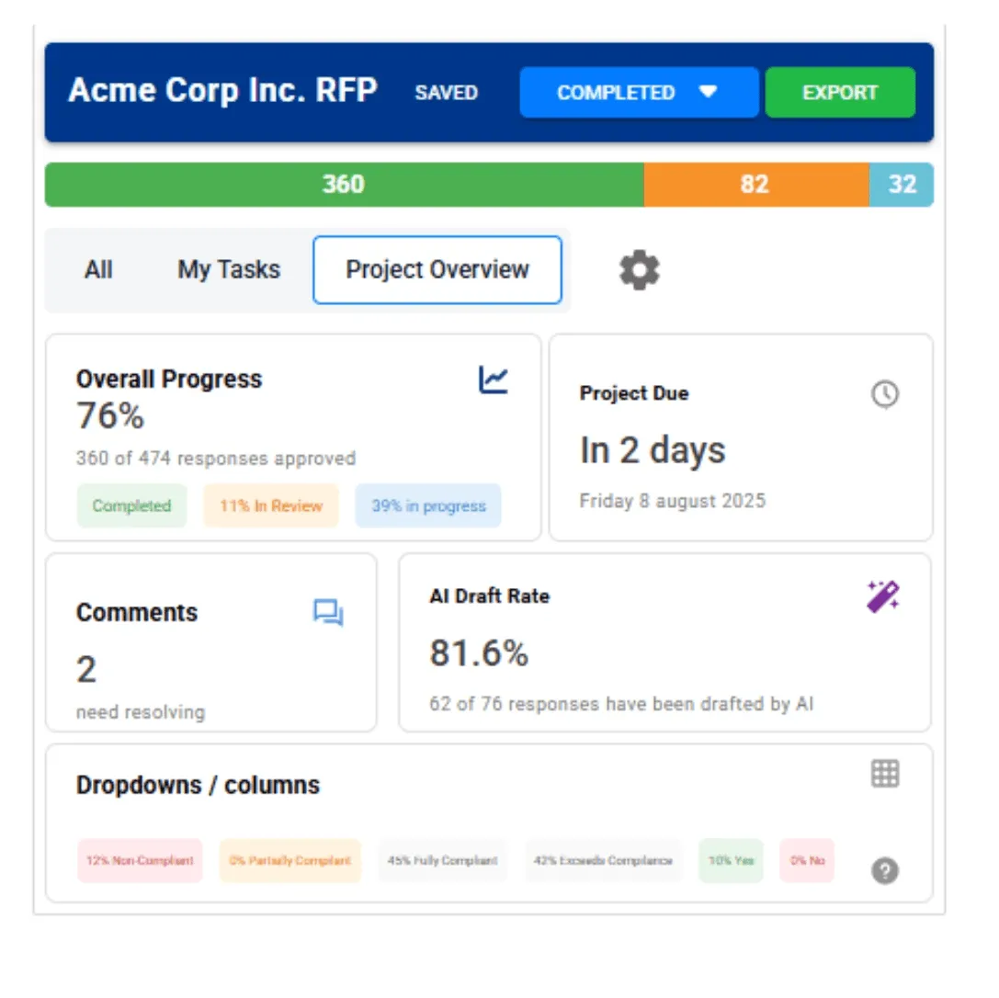The height and width of the screenshot is (998, 999).
Task: Click the 39% in progress badge
Action: click(428, 506)
